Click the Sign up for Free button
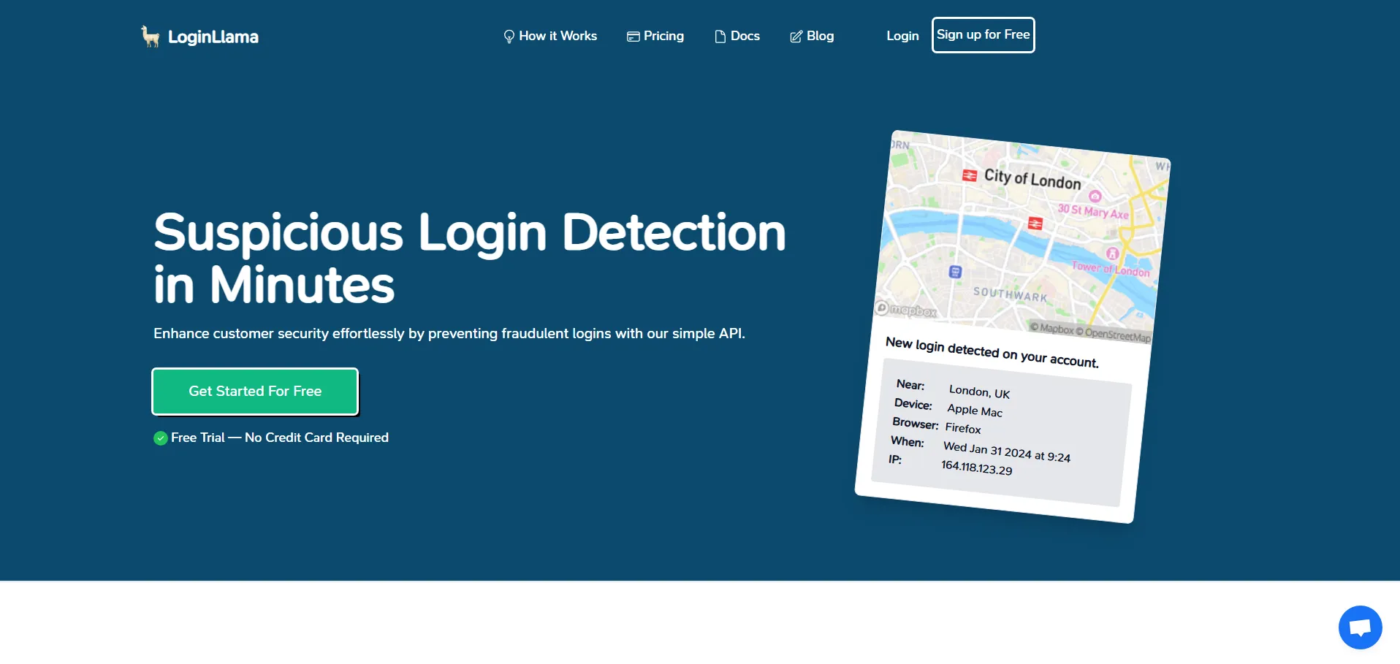 (x=983, y=35)
